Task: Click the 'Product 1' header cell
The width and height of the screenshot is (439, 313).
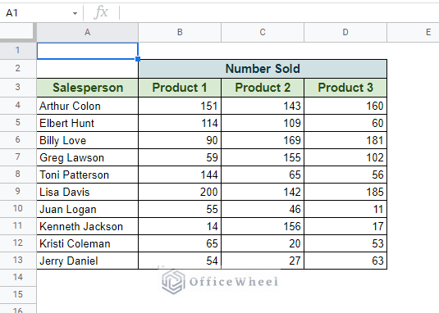Action: click(x=180, y=88)
